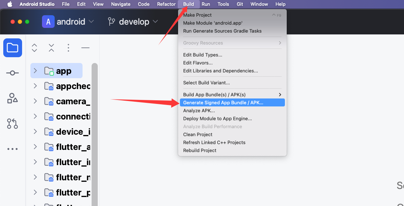Open the develop branch dropdown

(x=133, y=22)
